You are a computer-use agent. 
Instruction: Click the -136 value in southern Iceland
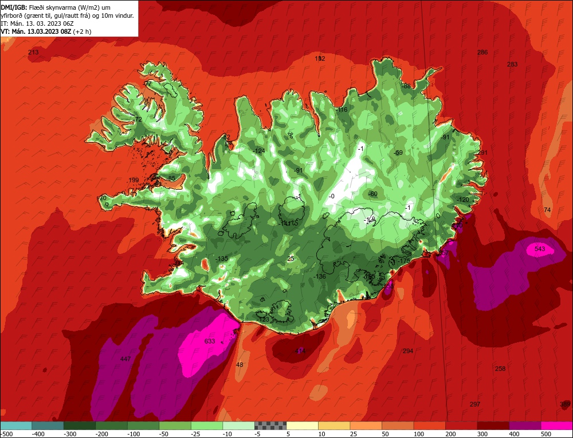[319, 276]
